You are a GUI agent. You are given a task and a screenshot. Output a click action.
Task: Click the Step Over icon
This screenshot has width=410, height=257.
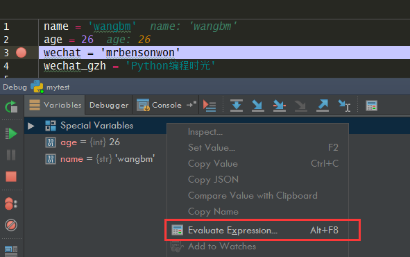[x=237, y=106]
